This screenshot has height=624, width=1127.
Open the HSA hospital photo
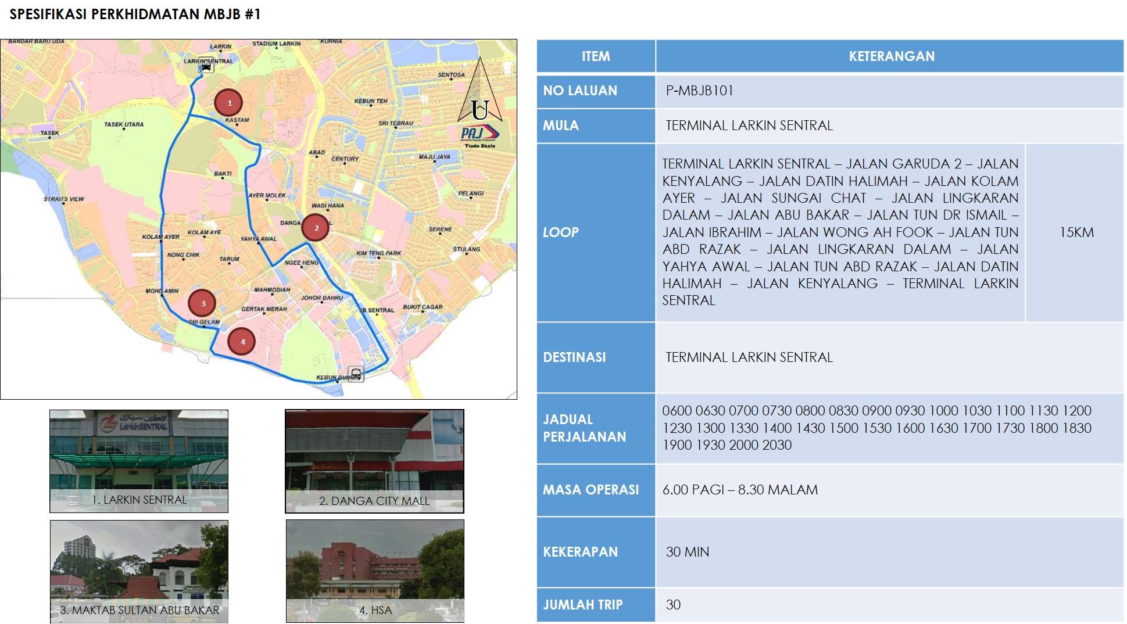click(x=375, y=571)
